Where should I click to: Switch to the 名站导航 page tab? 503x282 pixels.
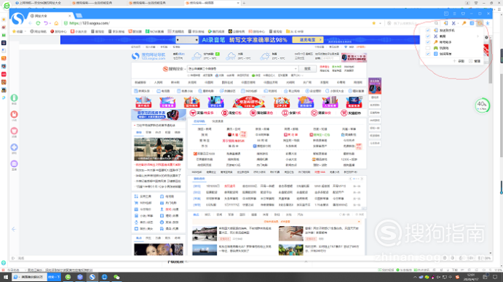point(199,121)
